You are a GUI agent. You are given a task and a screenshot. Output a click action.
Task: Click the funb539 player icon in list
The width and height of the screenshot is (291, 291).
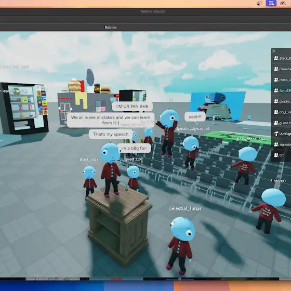276,90
